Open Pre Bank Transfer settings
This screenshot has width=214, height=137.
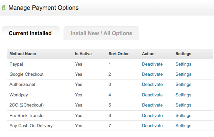pyautogui.click(x=183, y=115)
